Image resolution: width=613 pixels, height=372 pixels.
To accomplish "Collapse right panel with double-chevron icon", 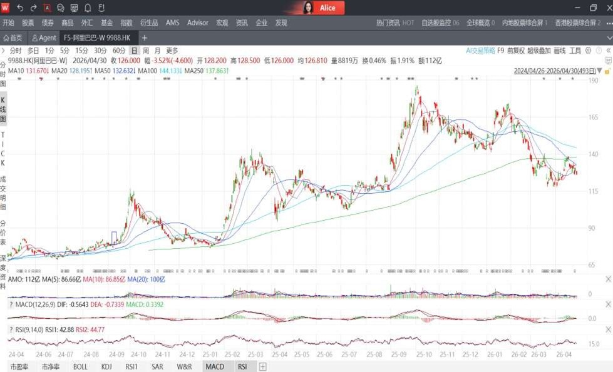I will click(x=609, y=51).
